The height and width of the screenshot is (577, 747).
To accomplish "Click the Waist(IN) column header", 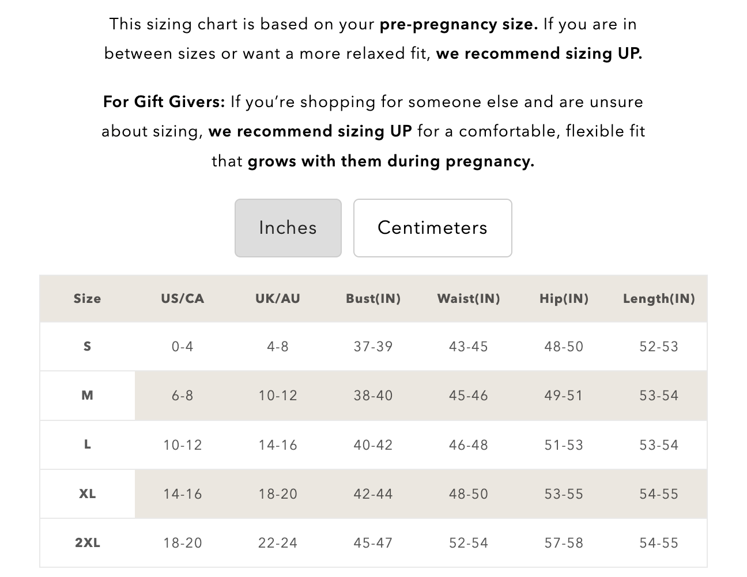I will coord(469,298).
